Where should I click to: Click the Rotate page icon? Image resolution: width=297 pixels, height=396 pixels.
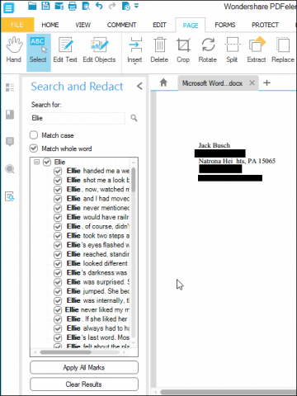click(x=208, y=50)
